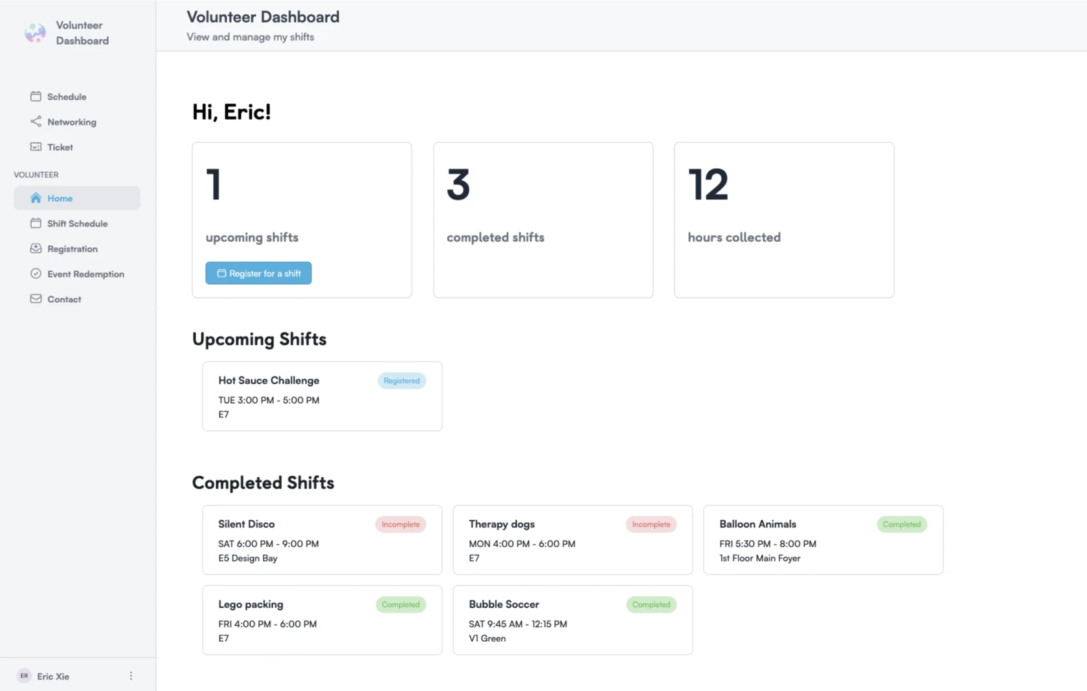This screenshot has width=1087, height=691.
Task: Select the Silent Disco shift card
Action: (x=322, y=540)
